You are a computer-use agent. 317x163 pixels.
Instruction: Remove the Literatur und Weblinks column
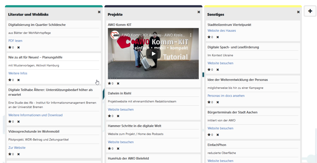coord(99,12)
